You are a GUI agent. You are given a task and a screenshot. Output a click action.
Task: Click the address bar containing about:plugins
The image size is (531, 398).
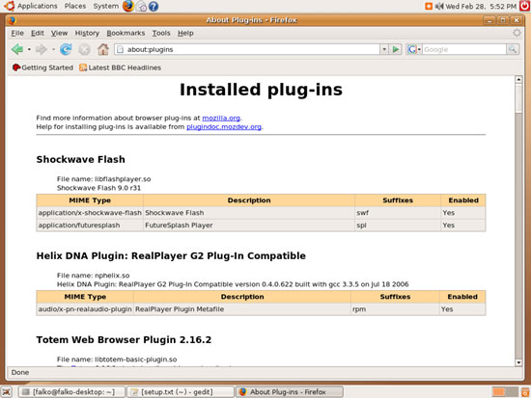point(247,49)
